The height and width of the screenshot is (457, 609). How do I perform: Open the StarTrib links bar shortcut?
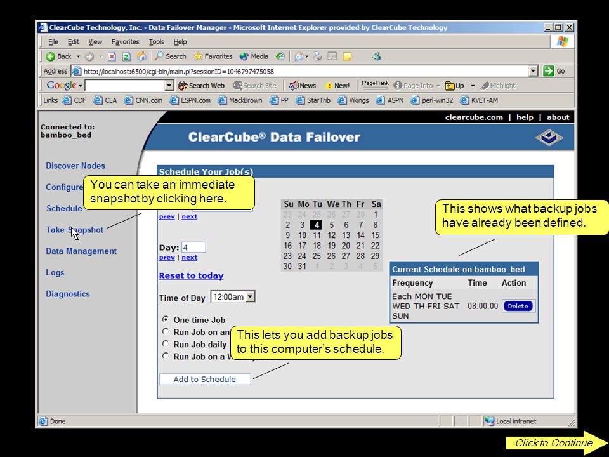pyautogui.click(x=313, y=100)
